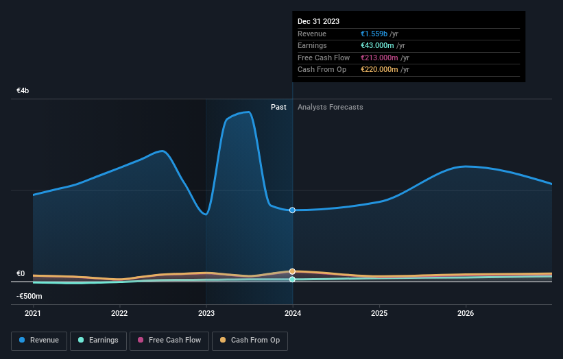
Task: Click the €213.000m free cash flow value
Action: tap(379, 58)
